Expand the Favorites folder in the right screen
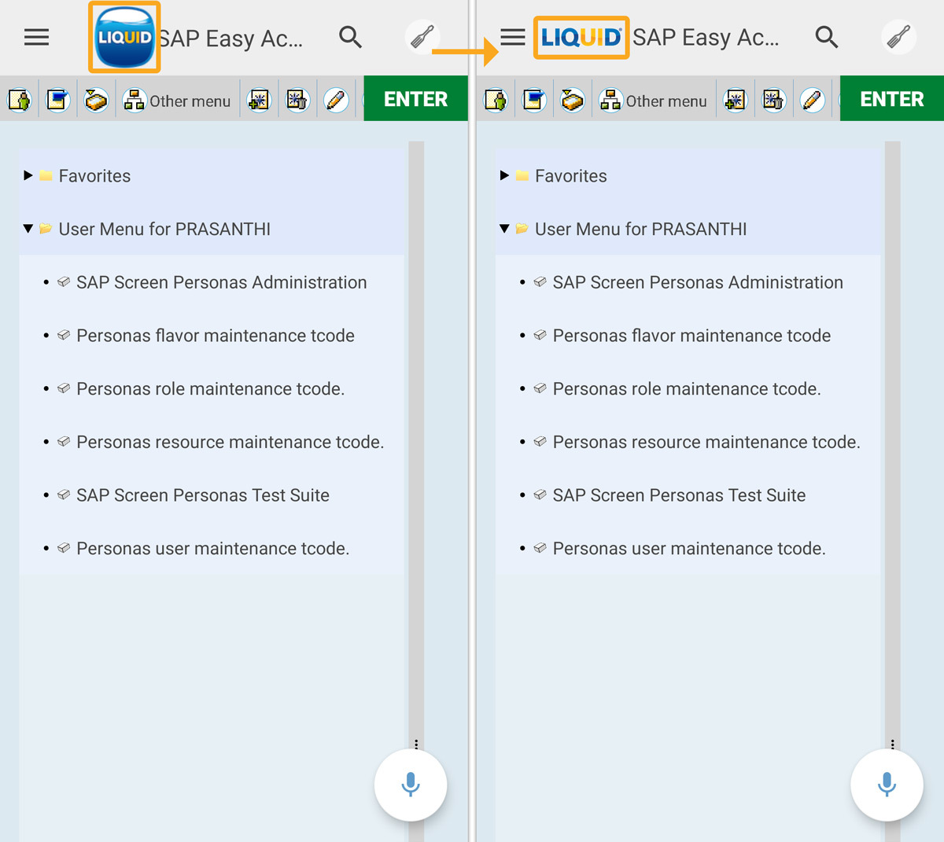 coord(505,175)
